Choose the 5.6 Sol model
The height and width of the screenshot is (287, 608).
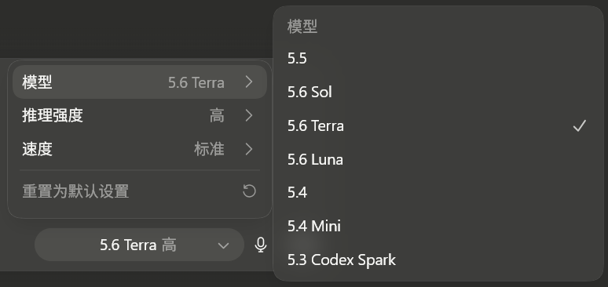438,93
